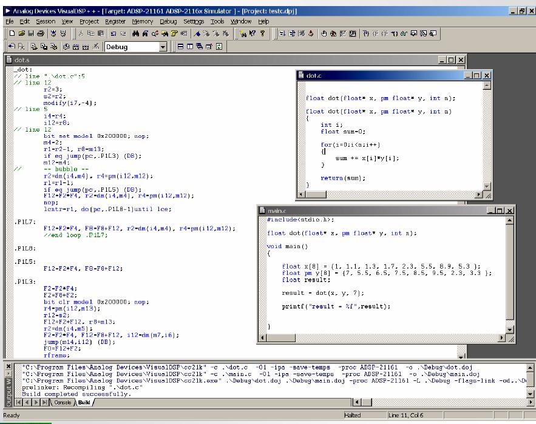Switch to the Console output tab
The image size is (536, 424).
pyautogui.click(x=63, y=403)
